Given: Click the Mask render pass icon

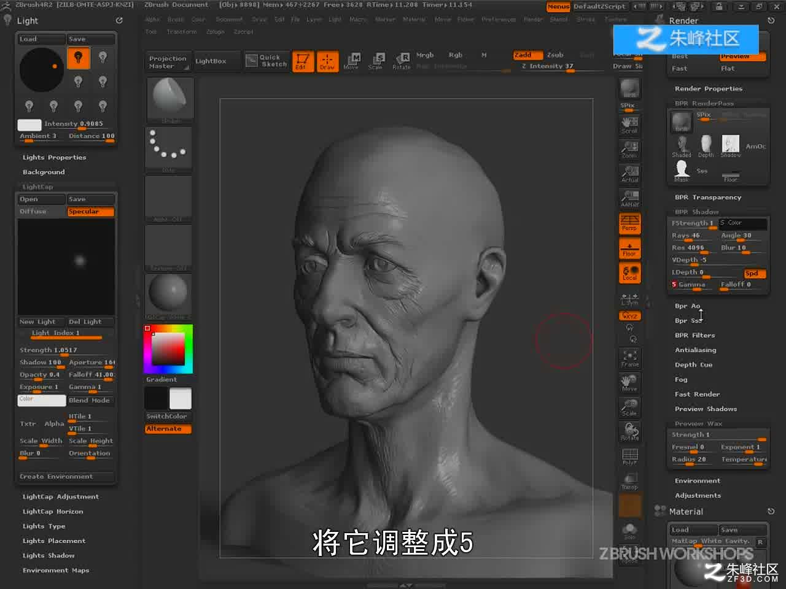Looking at the screenshot, I should [x=682, y=171].
